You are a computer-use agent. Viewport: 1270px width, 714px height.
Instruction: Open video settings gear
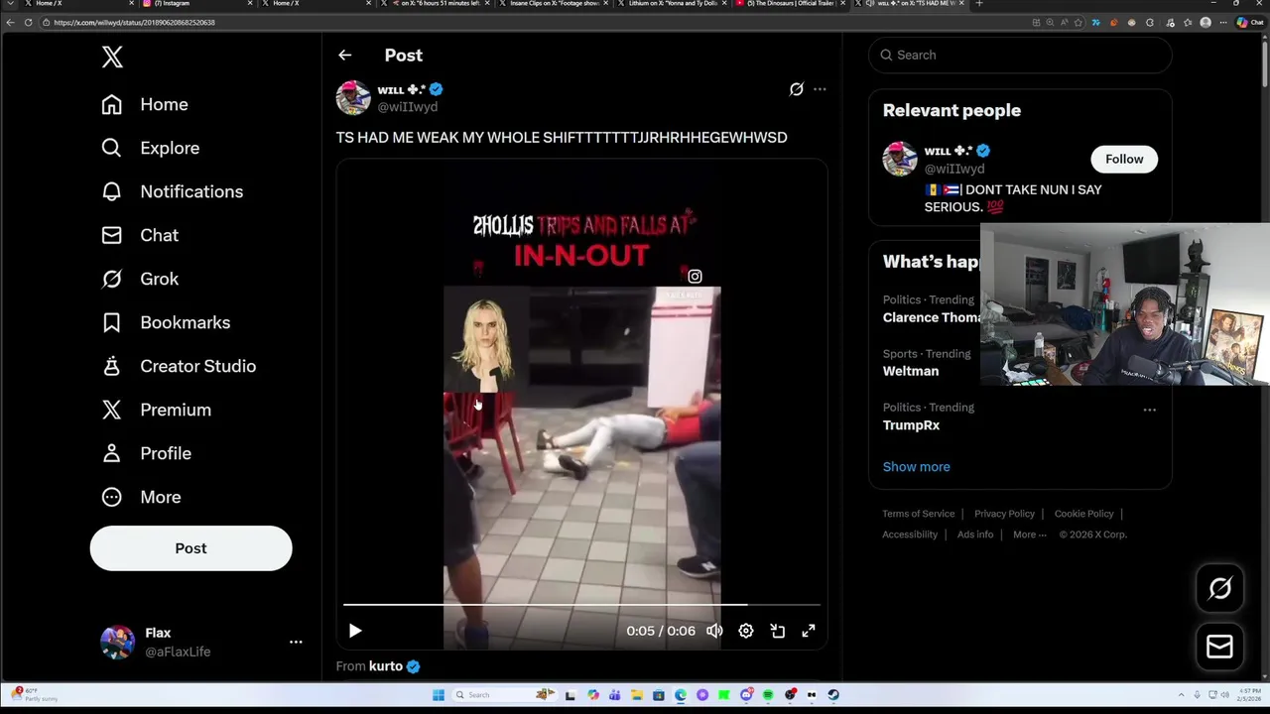pyautogui.click(x=746, y=631)
